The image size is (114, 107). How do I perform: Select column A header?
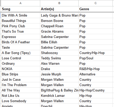tap(20, 3)
